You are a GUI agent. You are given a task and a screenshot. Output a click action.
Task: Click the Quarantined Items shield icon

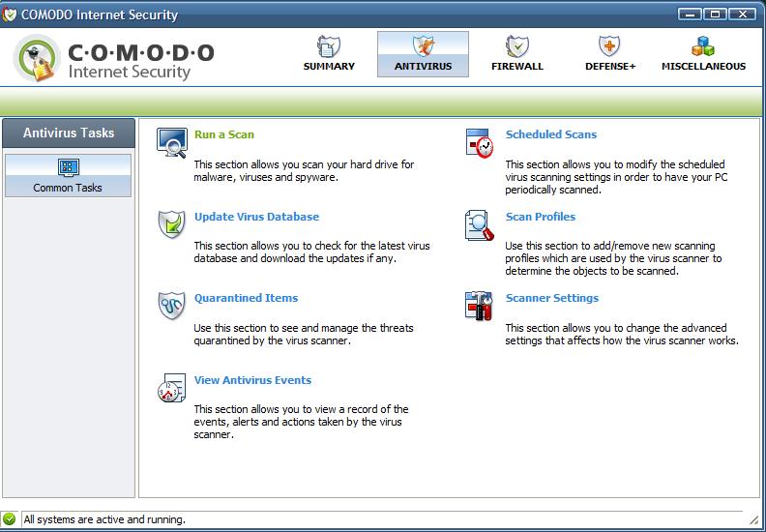click(171, 306)
